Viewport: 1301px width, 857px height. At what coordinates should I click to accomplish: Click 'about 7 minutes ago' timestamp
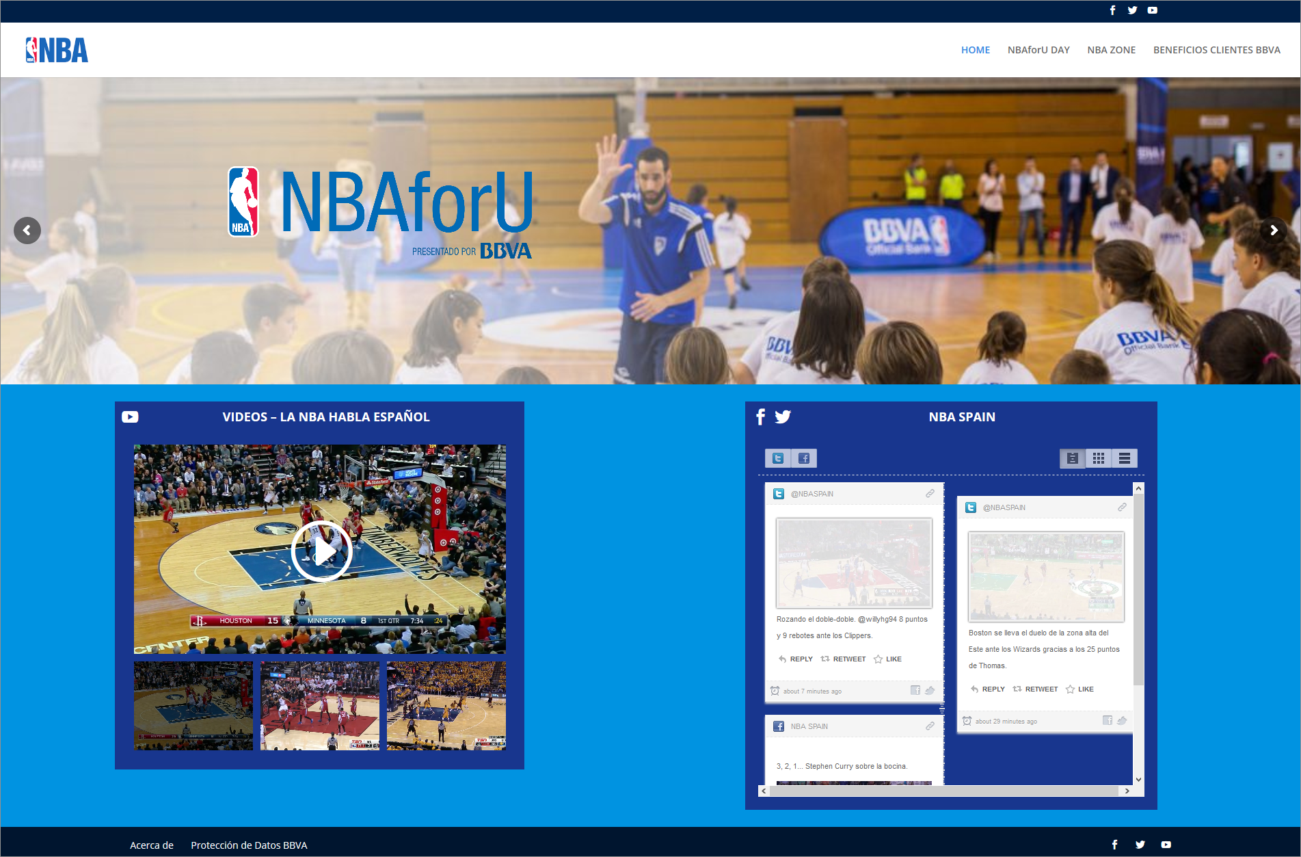click(812, 691)
